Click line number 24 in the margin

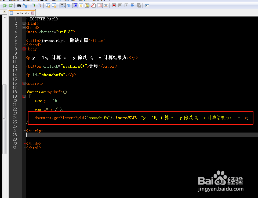(15, 118)
